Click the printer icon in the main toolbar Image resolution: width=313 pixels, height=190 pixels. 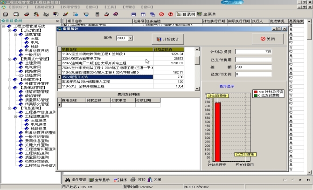pyautogui.click(x=107, y=14)
